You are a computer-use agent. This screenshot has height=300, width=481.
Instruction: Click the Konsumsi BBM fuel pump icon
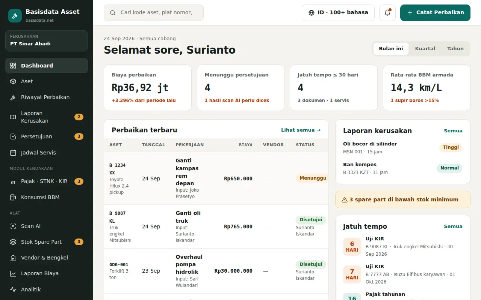[x=13, y=197]
